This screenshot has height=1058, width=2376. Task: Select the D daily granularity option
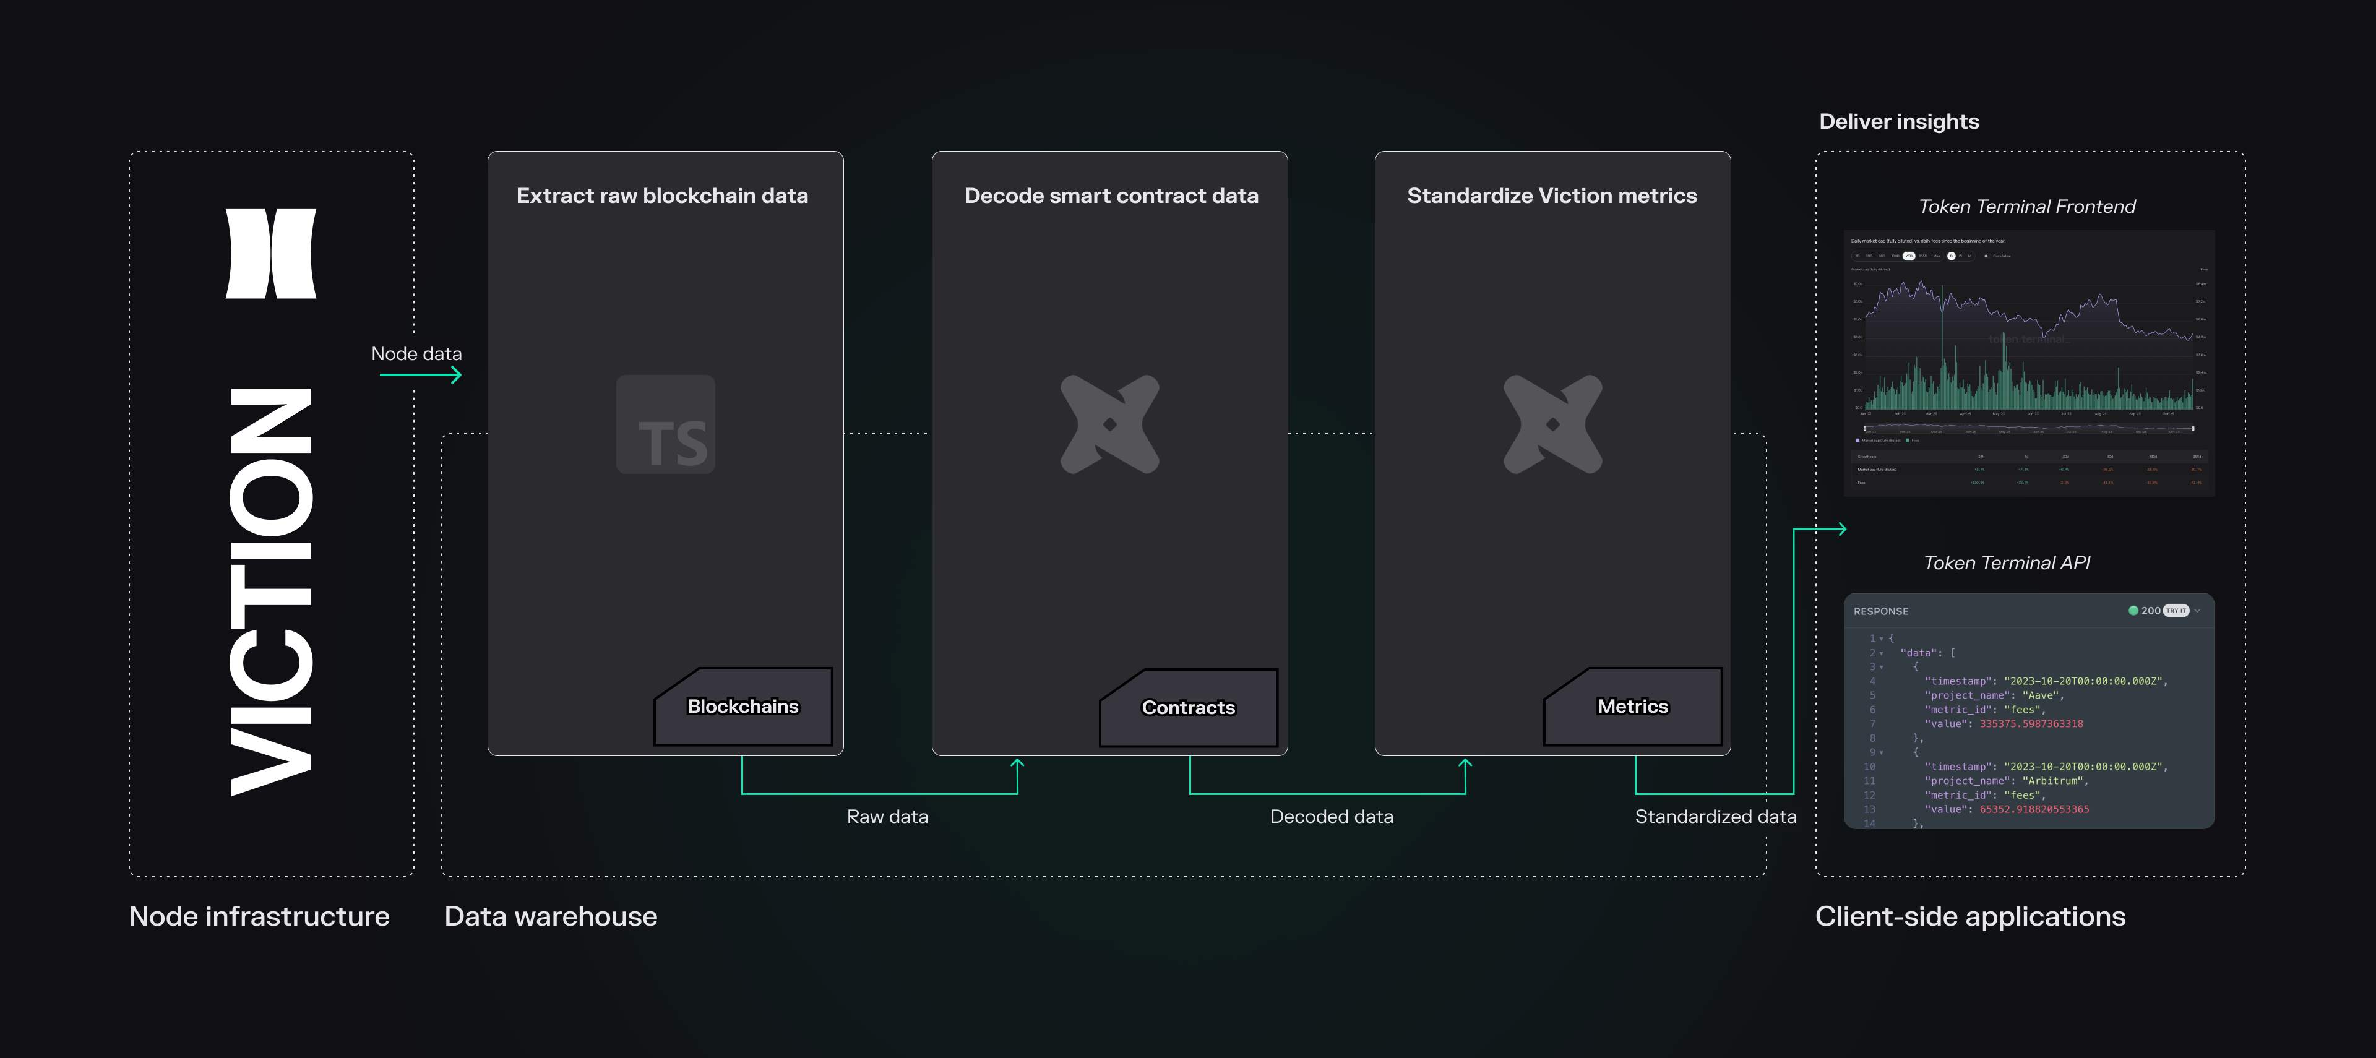pos(1952,256)
